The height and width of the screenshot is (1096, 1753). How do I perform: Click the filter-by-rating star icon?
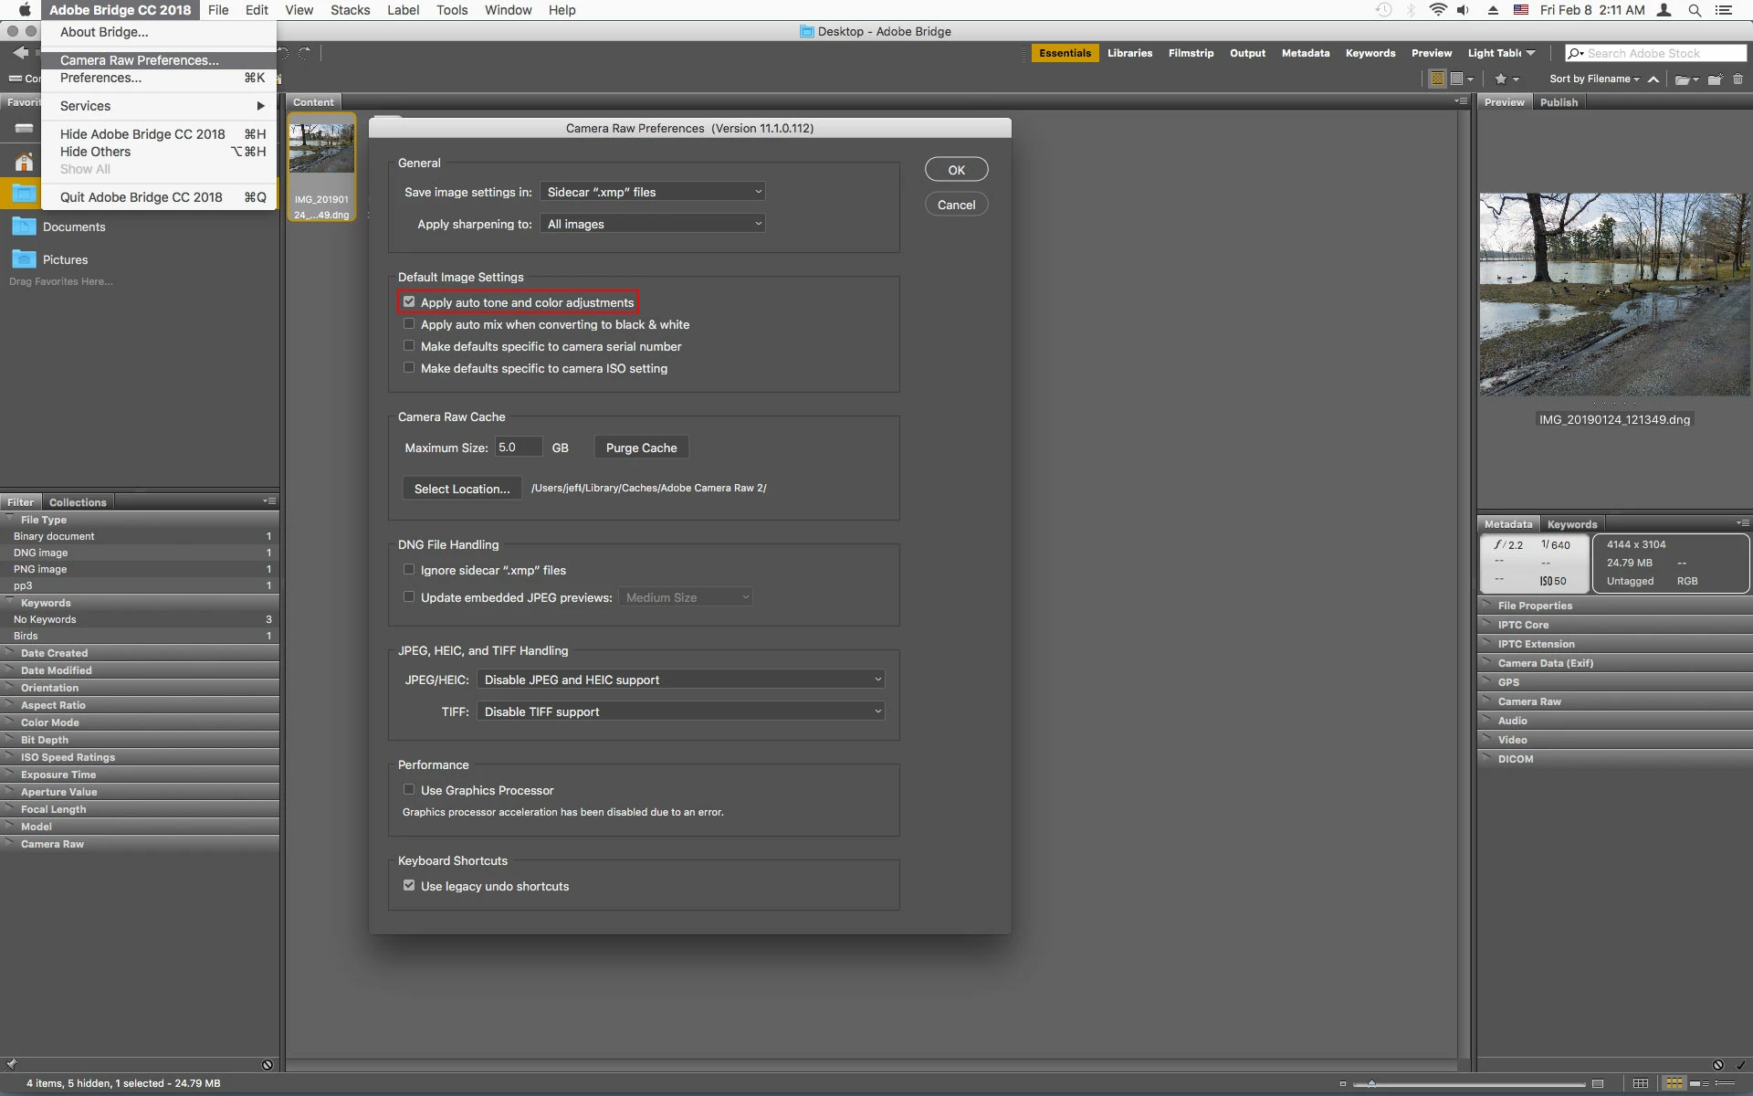point(1501,79)
